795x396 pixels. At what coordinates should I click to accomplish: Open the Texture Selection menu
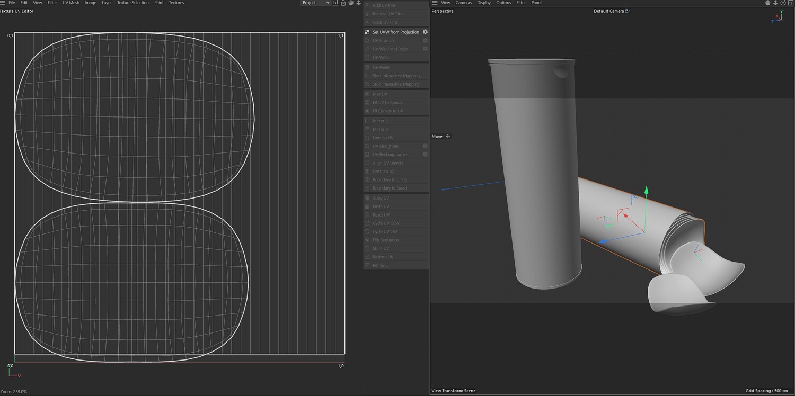pyautogui.click(x=132, y=3)
